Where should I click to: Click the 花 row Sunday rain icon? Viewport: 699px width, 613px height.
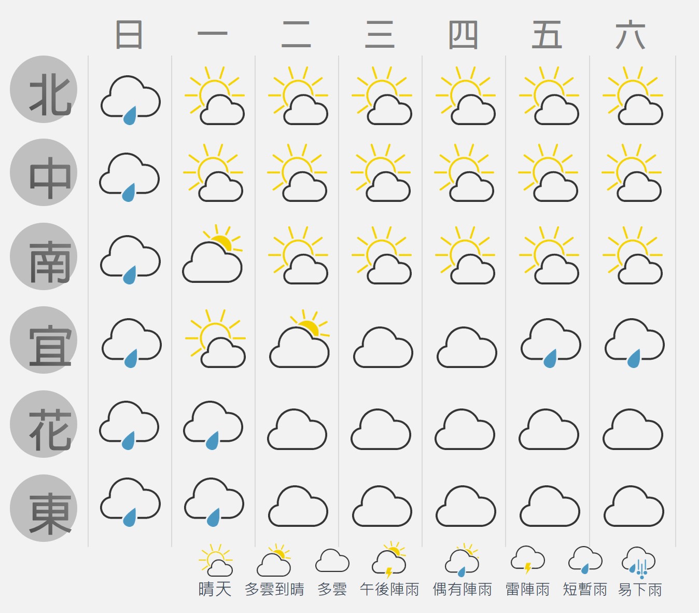130,425
